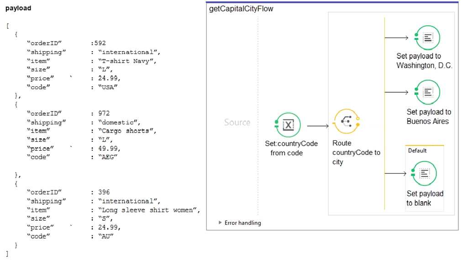Click the empty Source area
462x260 pixels.
[x=237, y=122]
